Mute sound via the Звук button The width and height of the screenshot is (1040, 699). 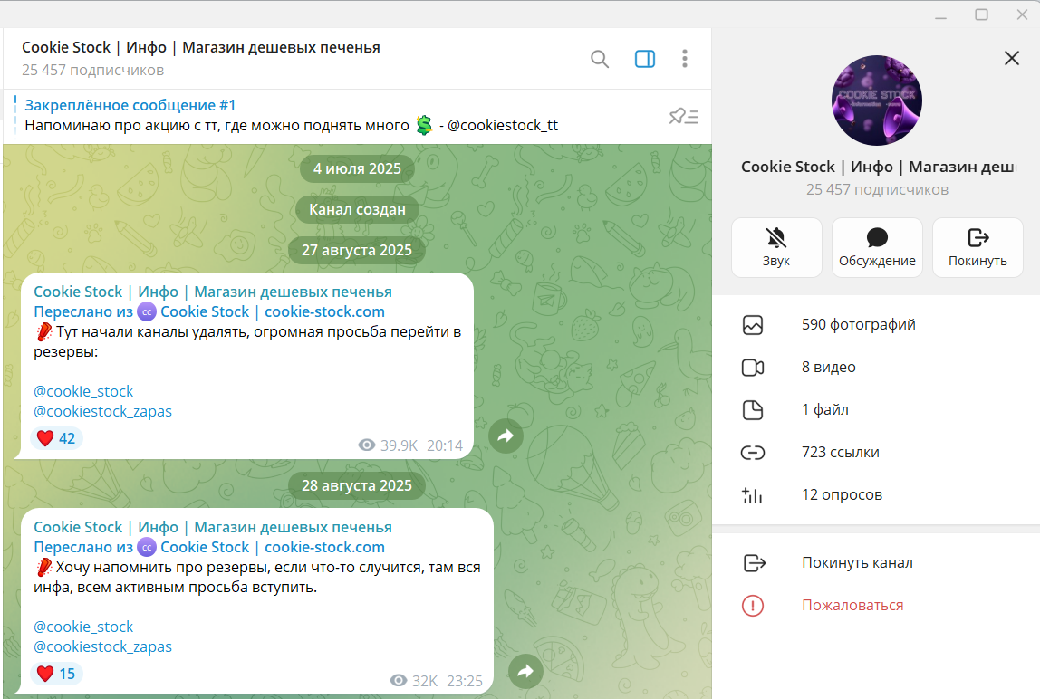[776, 247]
